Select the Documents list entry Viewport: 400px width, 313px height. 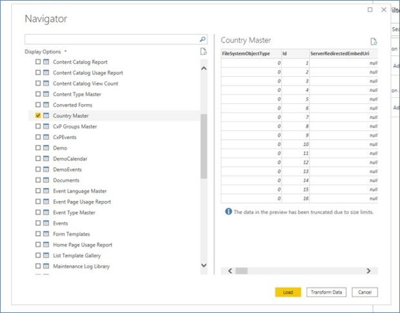(66, 180)
